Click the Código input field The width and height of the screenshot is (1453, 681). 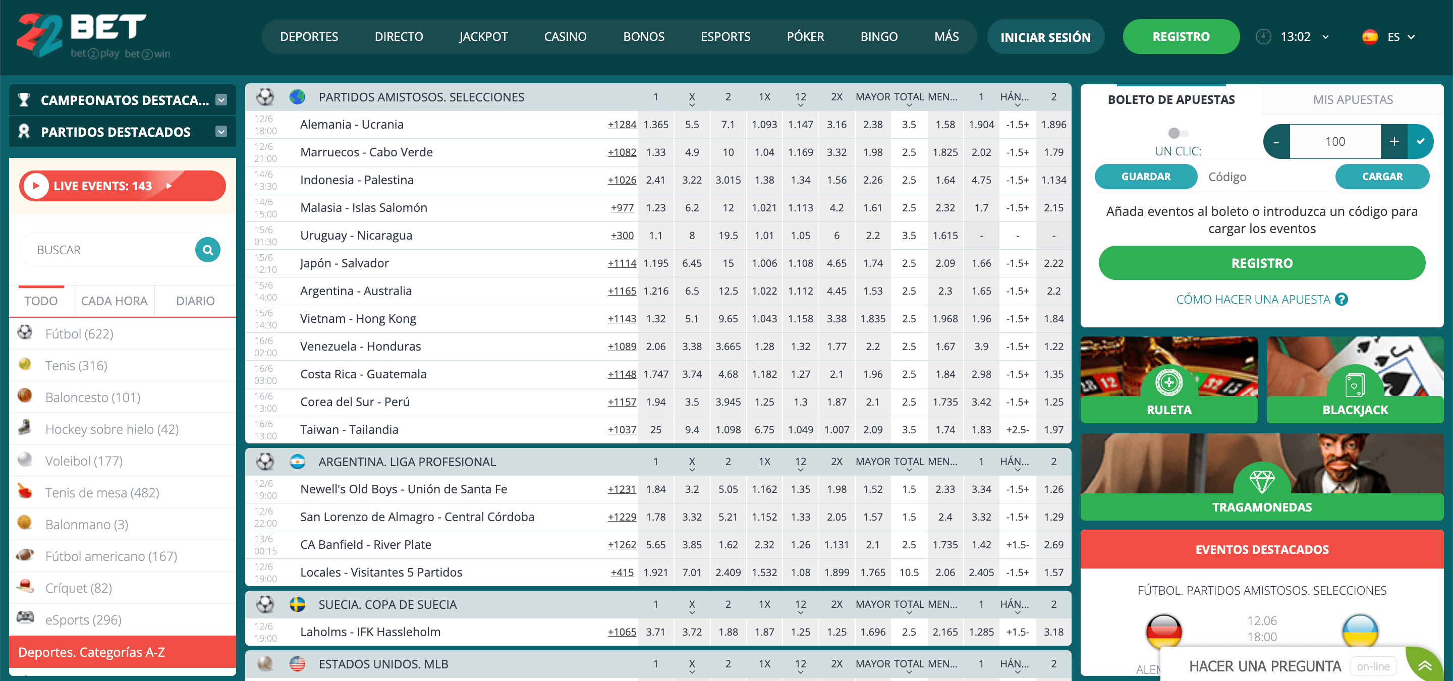(x=1265, y=177)
